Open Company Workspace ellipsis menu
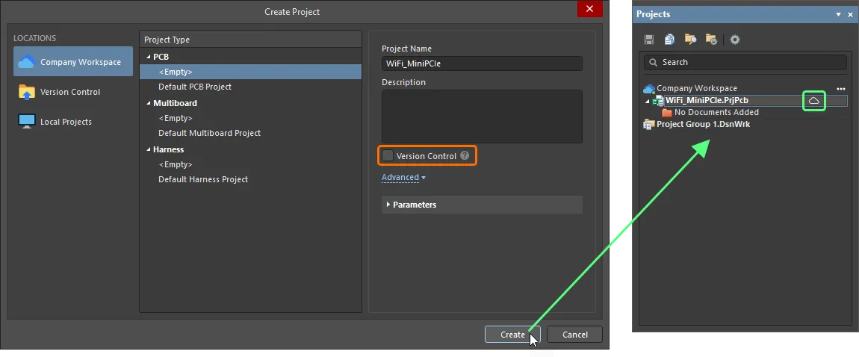The image size is (859, 357). click(x=841, y=88)
